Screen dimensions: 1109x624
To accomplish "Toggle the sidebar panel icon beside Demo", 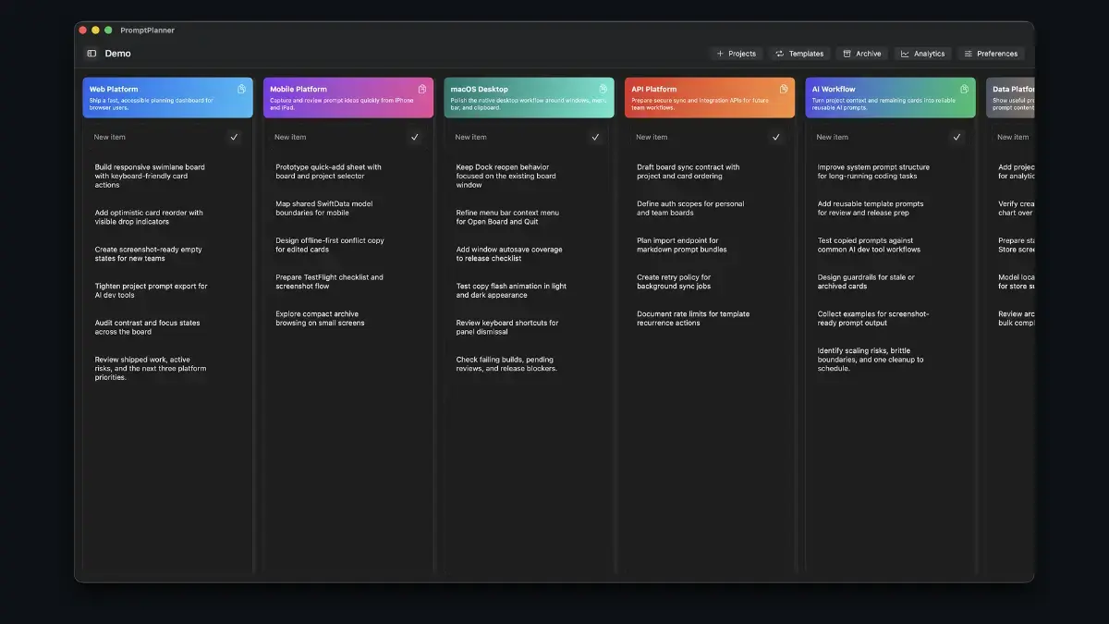I will (x=91, y=54).
